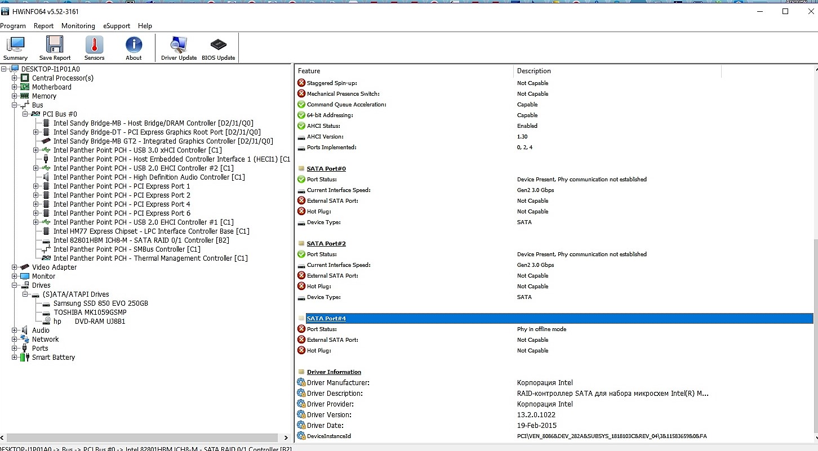Collapse the Drives tree node
The width and height of the screenshot is (818, 451).
tap(15, 285)
